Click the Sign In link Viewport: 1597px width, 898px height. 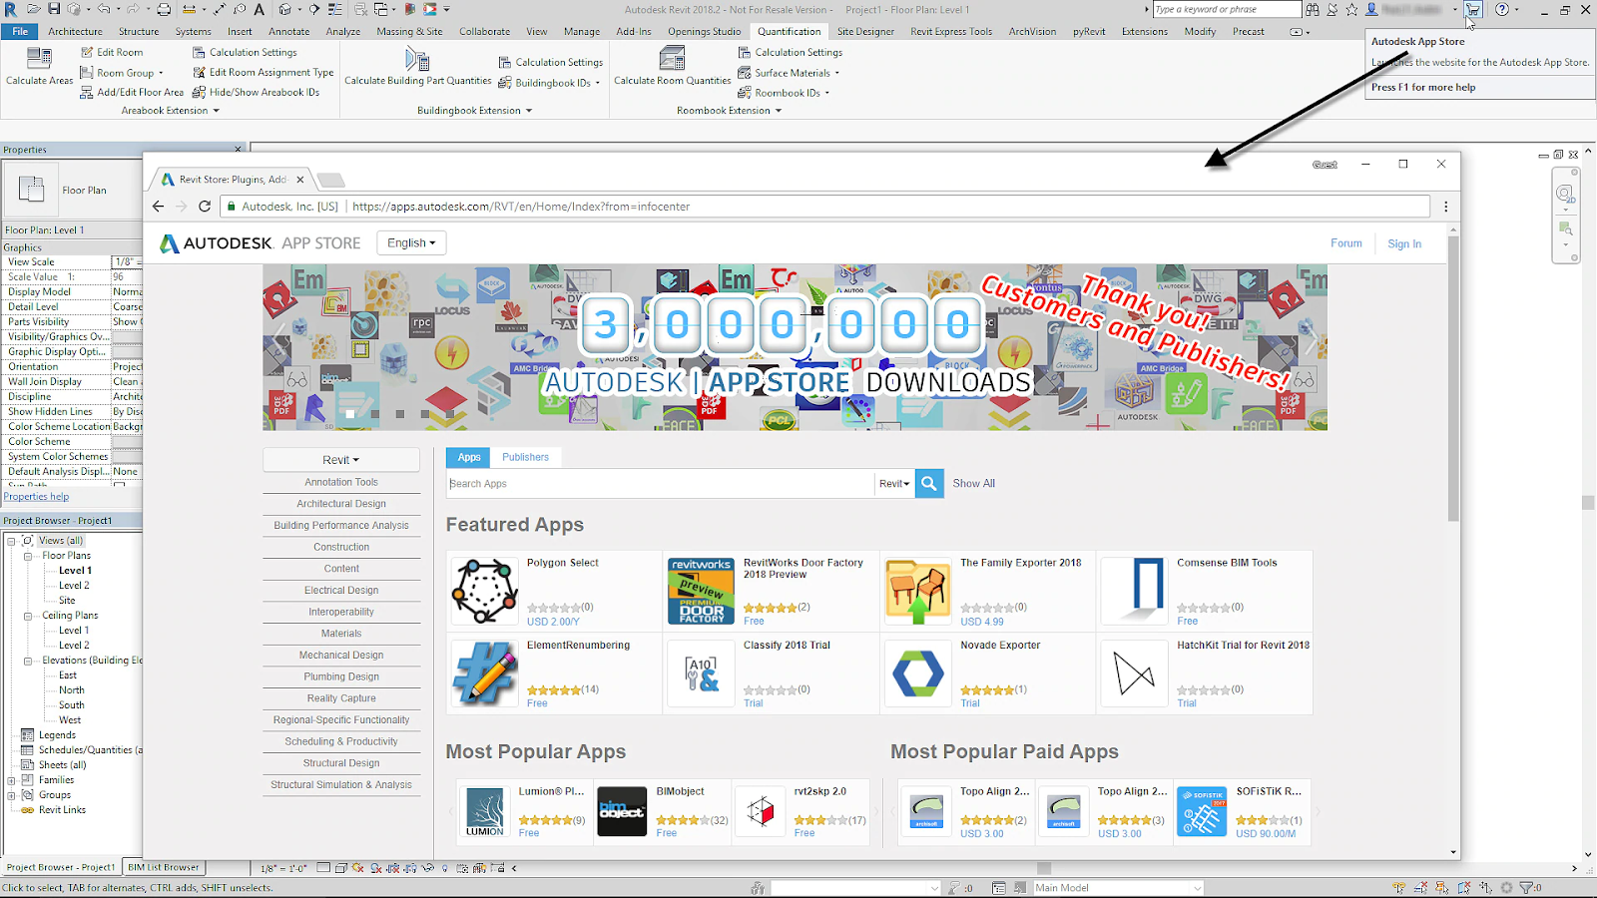1404,243
